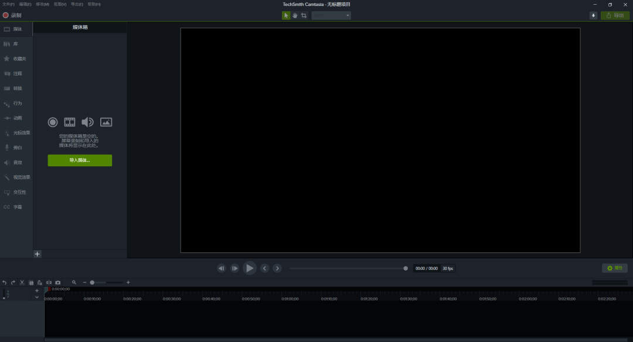This screenshot has height=342, width=633.
Task: Open the 视图 menu
Action: click(x=60, y=4)
